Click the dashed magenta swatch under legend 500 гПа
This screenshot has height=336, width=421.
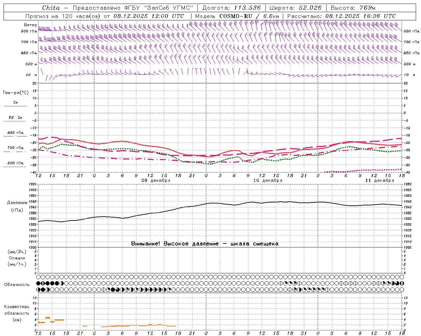click(15, 167)
